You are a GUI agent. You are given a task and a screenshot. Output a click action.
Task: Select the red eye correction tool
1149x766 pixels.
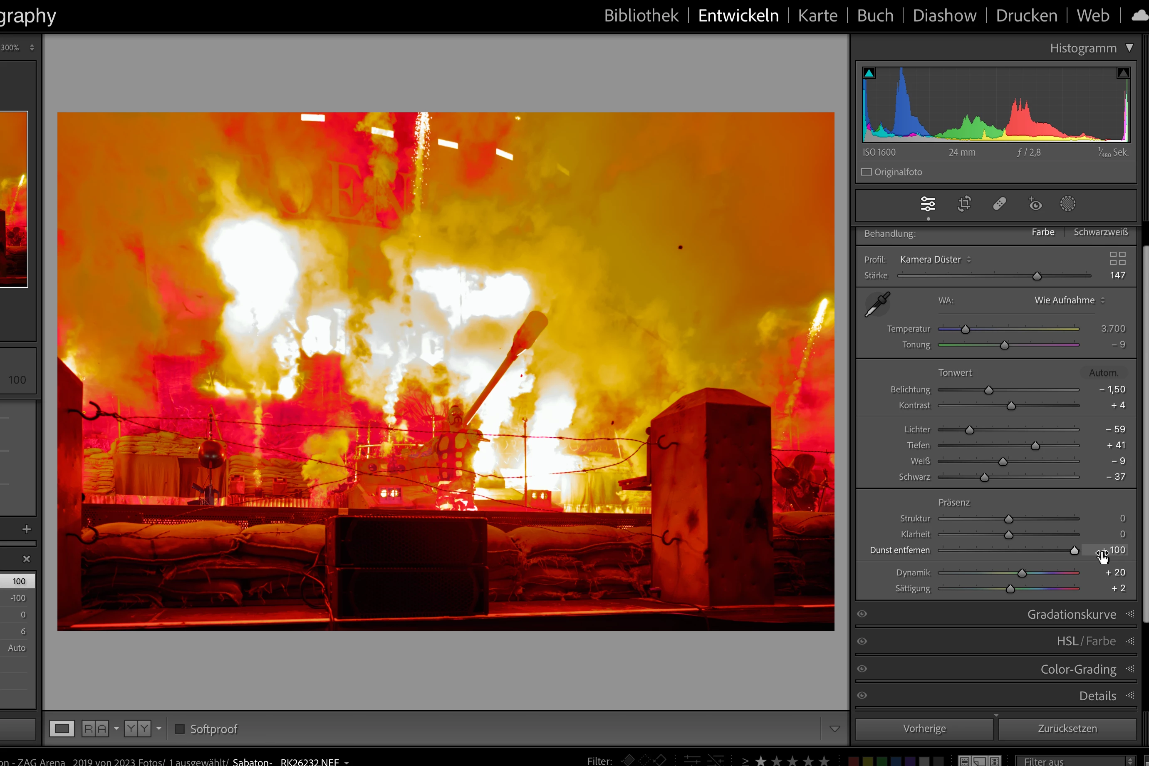1035,204
